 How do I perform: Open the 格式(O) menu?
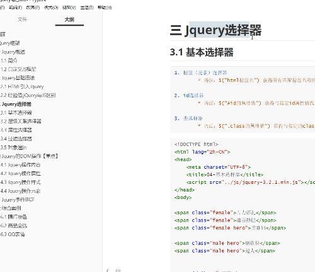51,8
